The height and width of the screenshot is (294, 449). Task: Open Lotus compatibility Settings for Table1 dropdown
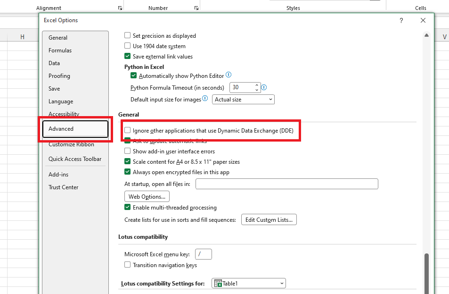click(x=249, y=284)
